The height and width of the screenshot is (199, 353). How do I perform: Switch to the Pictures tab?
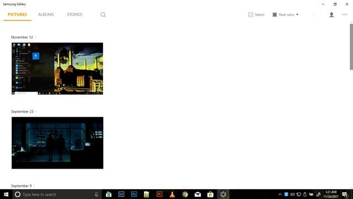click(17, 14)
